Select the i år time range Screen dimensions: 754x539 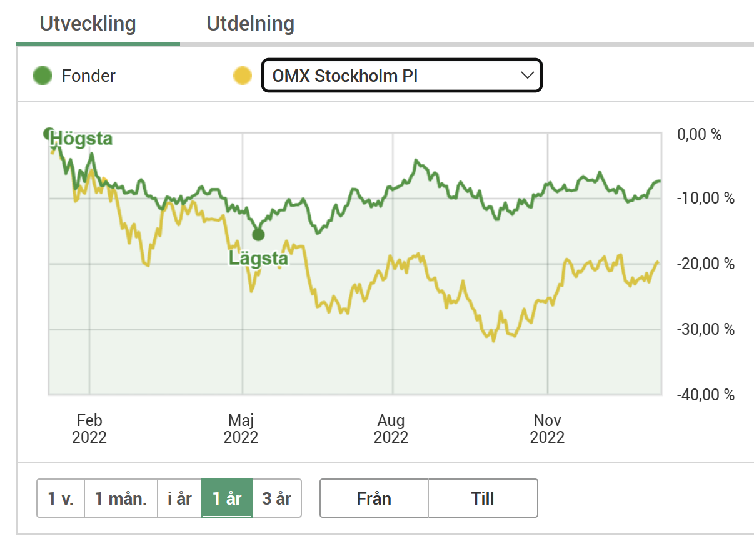pos(179,498)
